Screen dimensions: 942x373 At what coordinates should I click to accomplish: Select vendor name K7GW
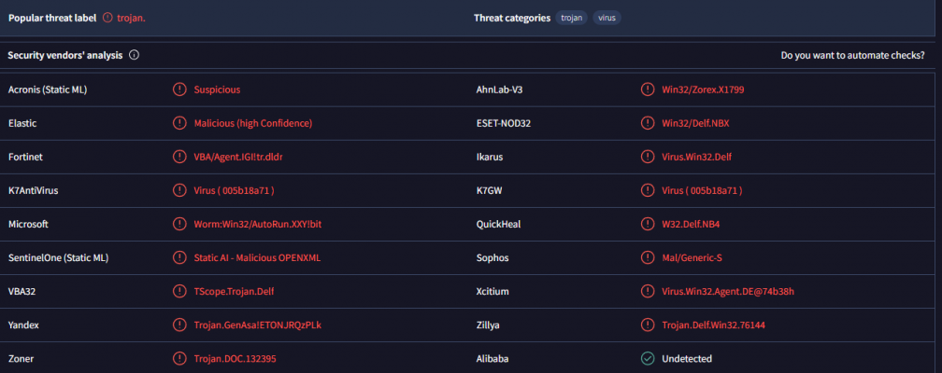tap(489, 190)
